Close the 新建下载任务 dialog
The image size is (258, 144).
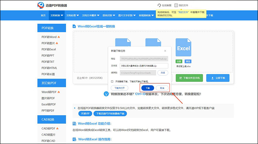pos(165,51)
